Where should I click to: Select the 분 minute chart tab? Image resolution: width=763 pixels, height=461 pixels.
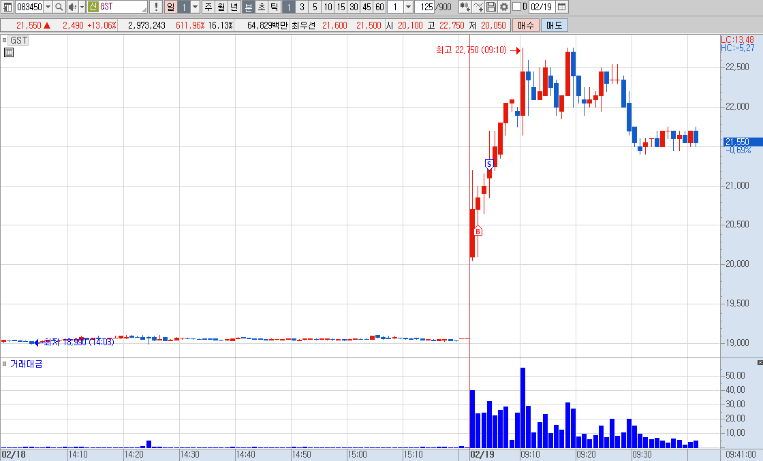(x=248, y=7)
